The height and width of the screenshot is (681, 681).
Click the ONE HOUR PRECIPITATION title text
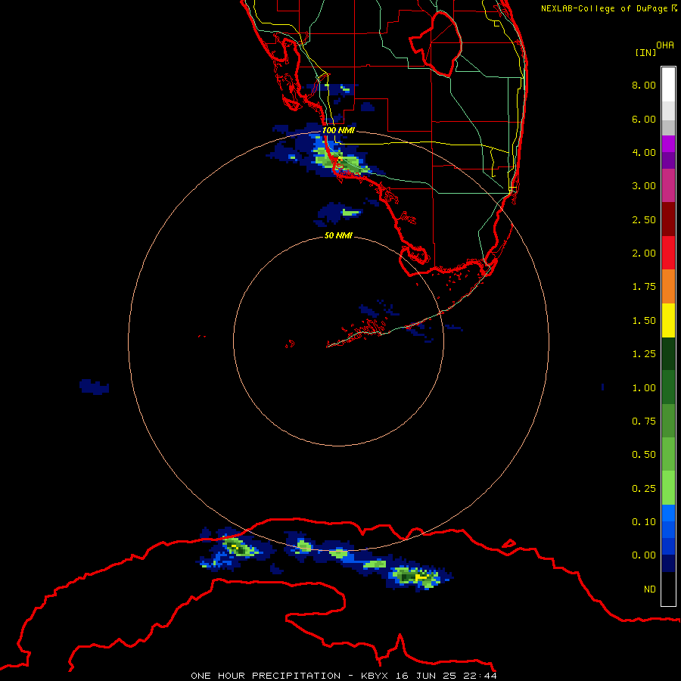[x=266, y=676]
